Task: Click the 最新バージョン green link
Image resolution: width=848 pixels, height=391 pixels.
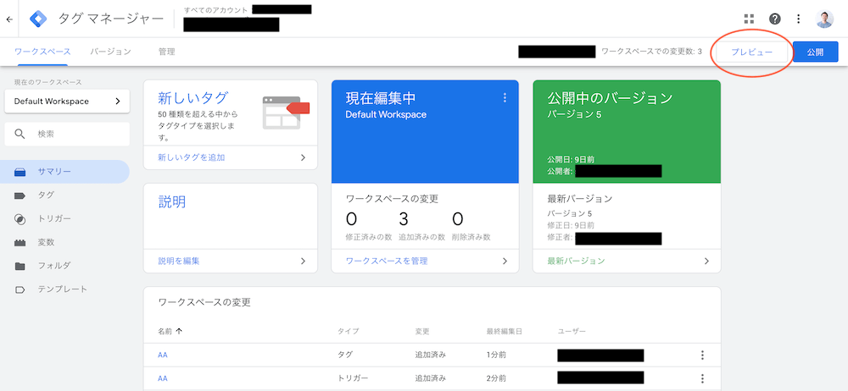Action: pyautogui.click(x=576, y=261)
